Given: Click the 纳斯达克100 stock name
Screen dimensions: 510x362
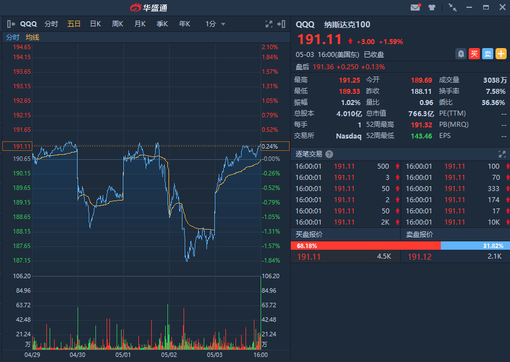Looking at the screenshot, I should pos(347,25).
